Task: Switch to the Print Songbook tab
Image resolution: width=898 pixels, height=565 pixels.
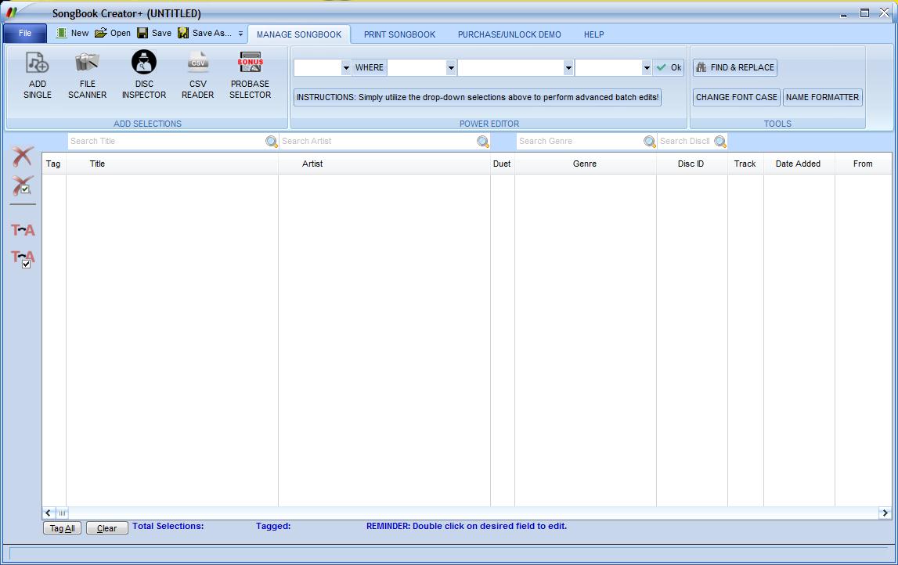Action: click(399, 34)
